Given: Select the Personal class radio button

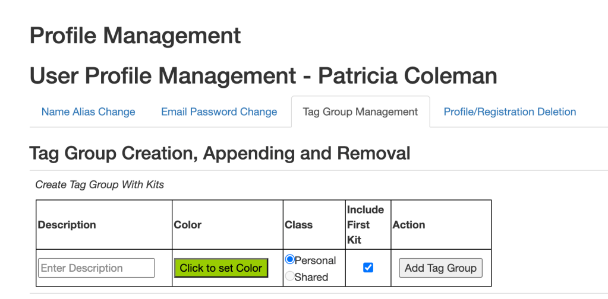Looking at the screenshot, I should (290, 260).
